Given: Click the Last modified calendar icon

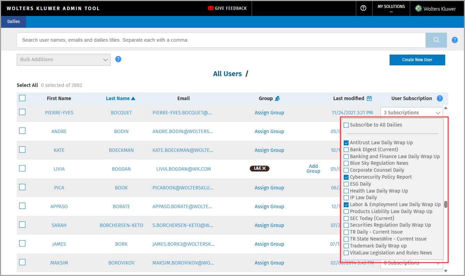Looking at the screenshot, I should click(369, 98).
